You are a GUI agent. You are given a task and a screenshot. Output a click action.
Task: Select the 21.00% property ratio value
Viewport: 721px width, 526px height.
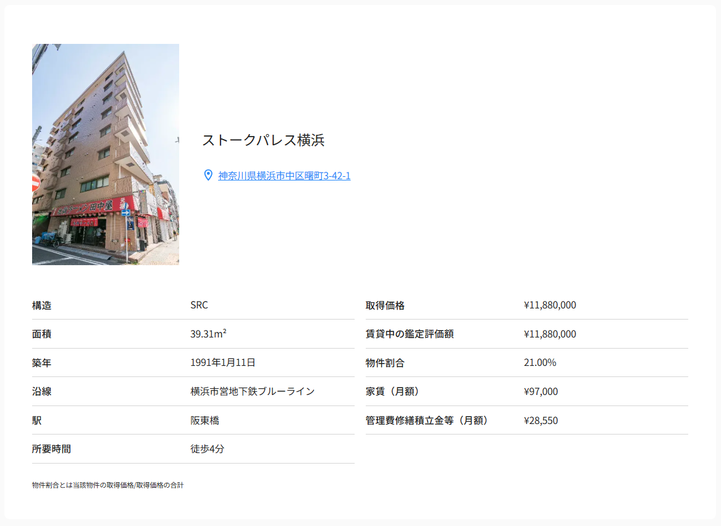tap(540, 363)
